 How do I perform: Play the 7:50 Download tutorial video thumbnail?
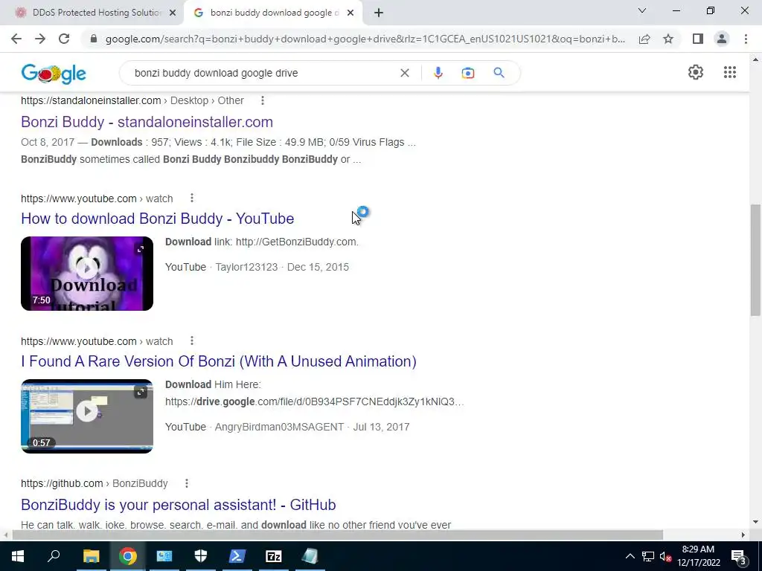pos(87,274)
